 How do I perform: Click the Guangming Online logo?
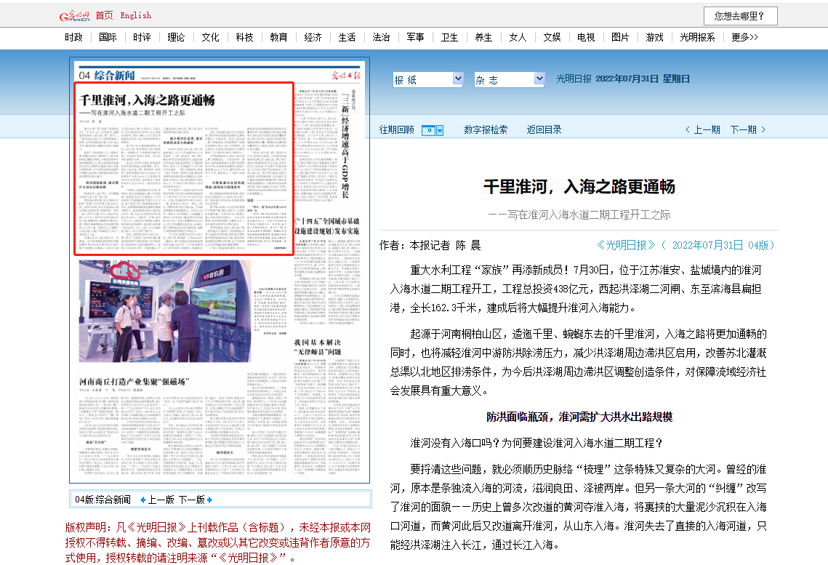point(73,16)
